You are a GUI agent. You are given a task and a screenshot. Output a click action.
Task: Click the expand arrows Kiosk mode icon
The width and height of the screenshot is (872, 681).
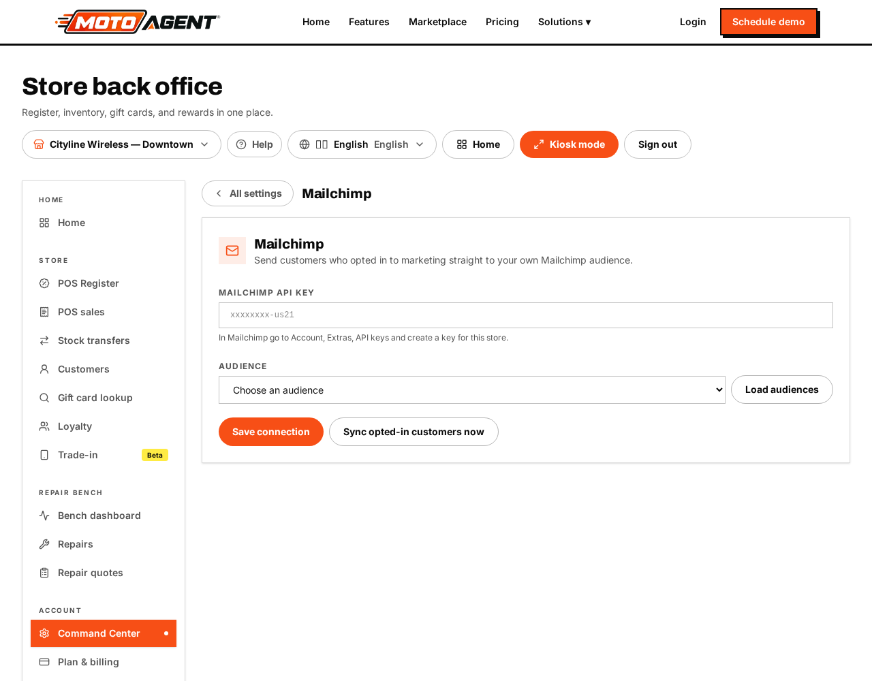click(539, 144)
